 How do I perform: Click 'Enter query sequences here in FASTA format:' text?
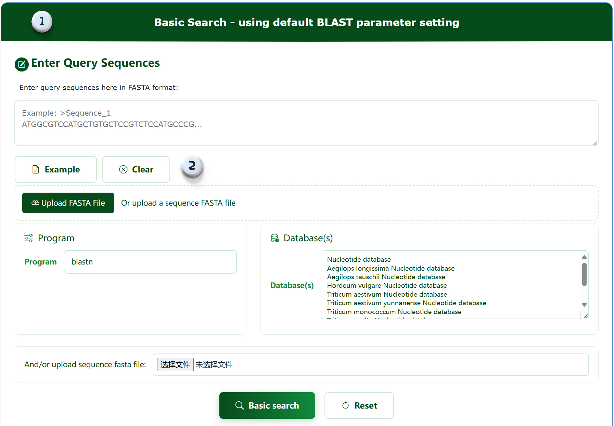click(x=99, y=88)
